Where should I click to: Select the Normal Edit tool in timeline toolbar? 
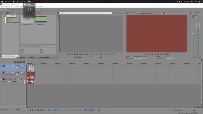[x=55, y=110]
